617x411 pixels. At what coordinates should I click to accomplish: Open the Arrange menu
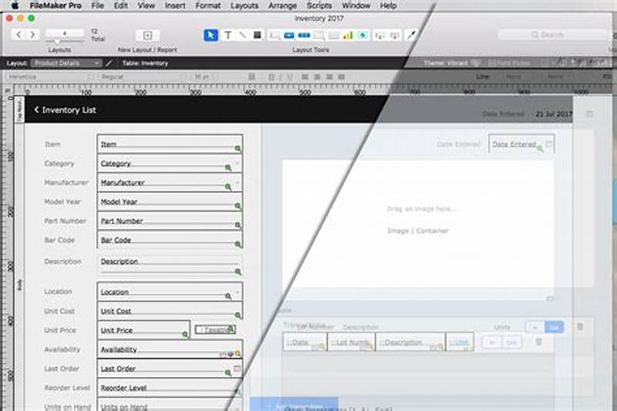[282, 5]
